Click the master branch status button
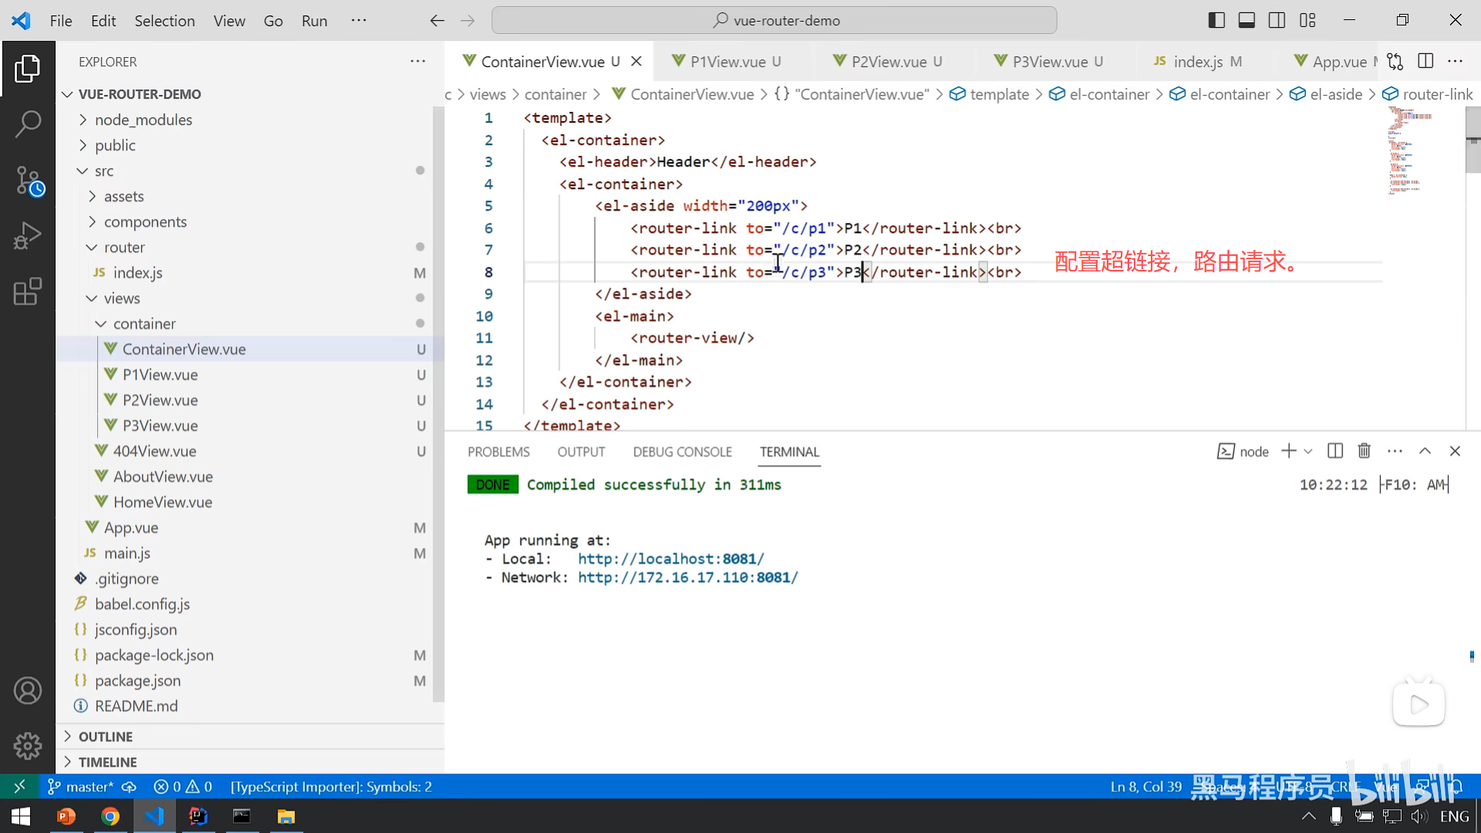 pyautogui.click(x=81, y=787)
